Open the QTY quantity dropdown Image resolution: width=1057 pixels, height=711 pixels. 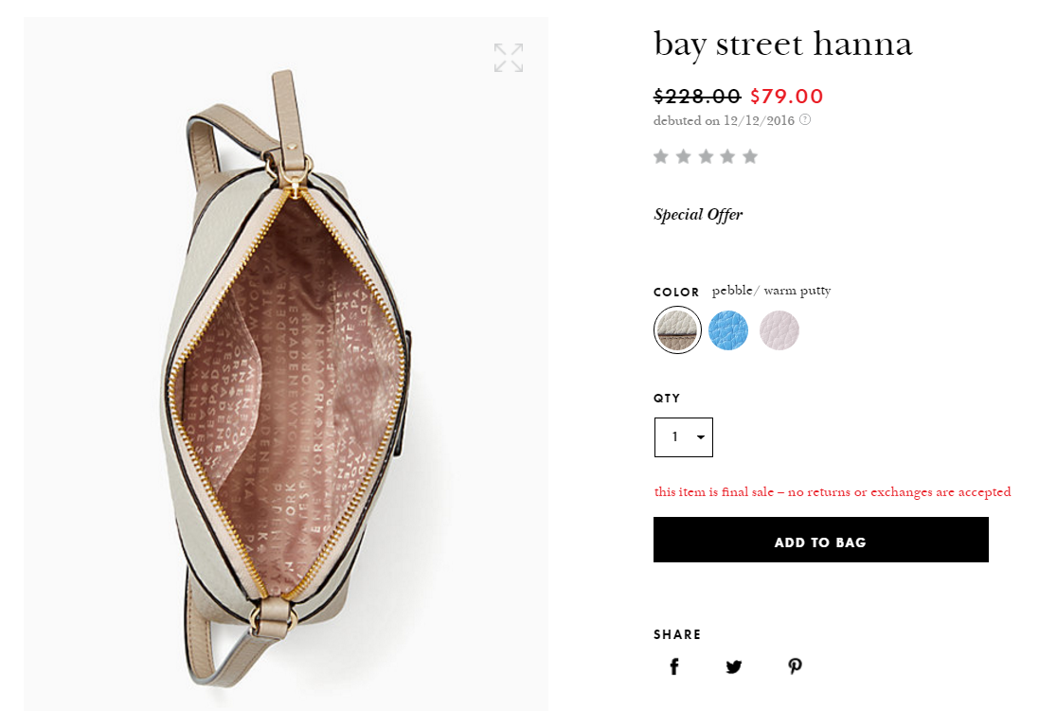pyautogui.click(x=683, y=437)
